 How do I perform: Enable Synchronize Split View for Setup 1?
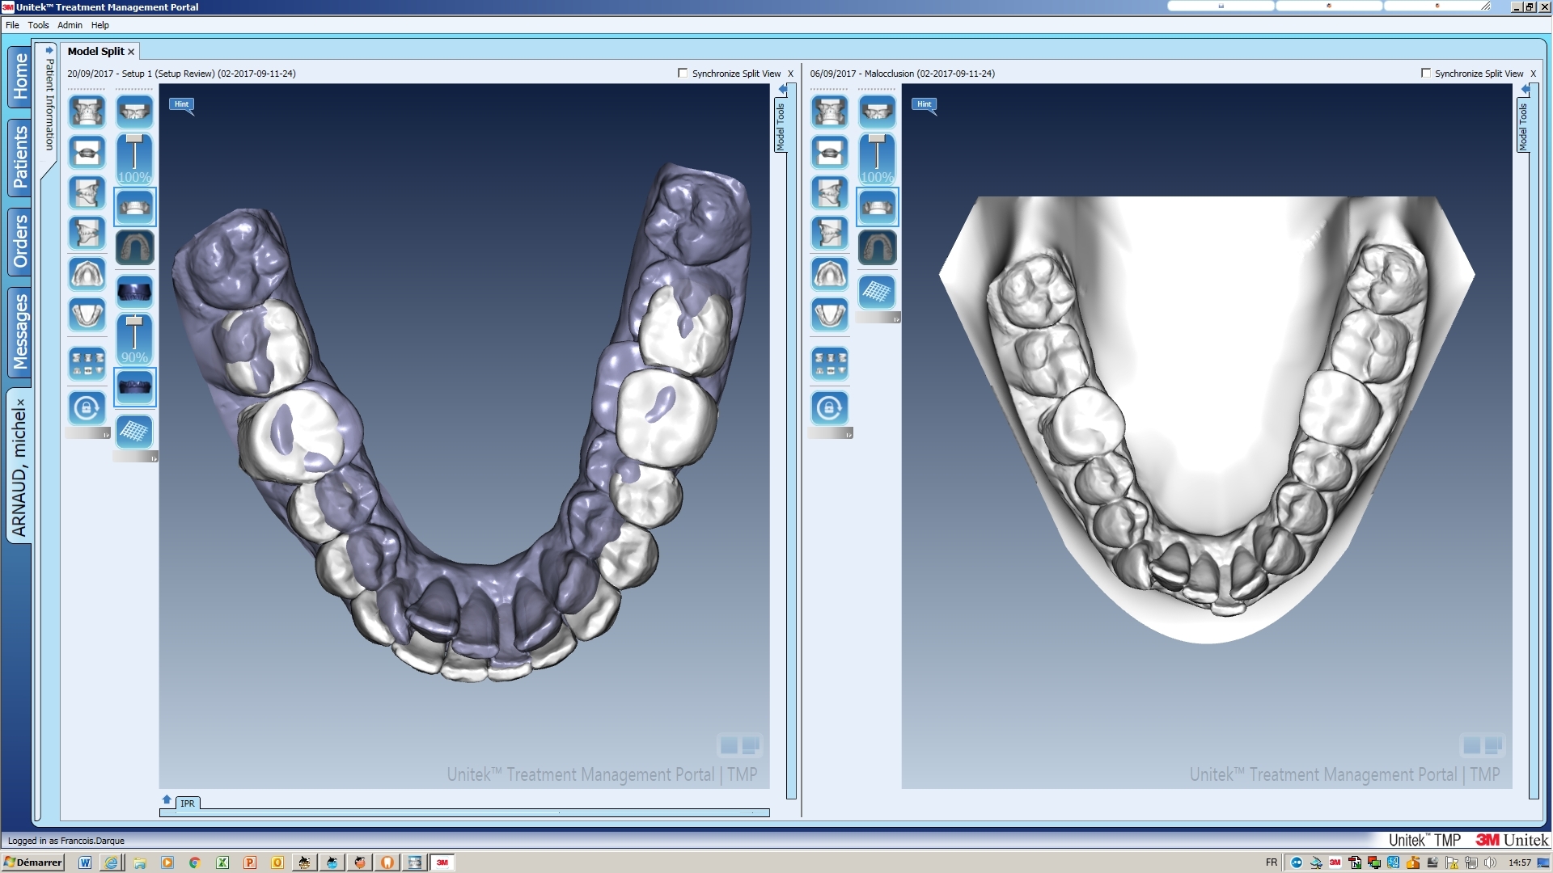(683, 73)
